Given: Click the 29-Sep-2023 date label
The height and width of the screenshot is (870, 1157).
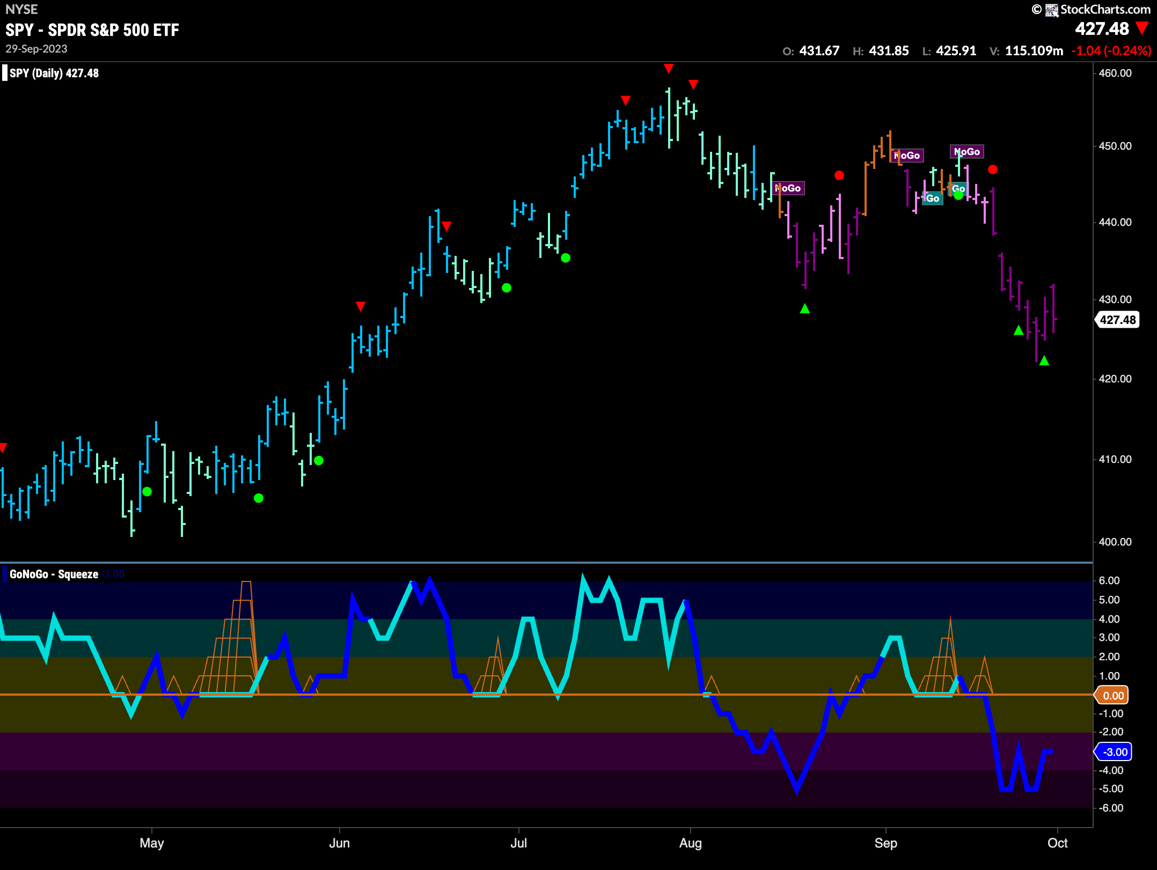Looking at the screenshot, I should pyautogui.click(x=36, y=49).
